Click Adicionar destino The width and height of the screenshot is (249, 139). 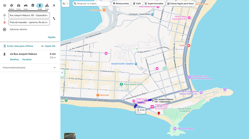pos(18,29)
